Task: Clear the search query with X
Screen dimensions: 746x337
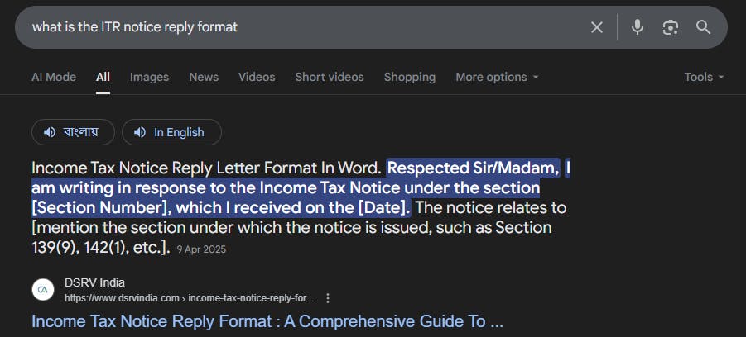Action: click(x=596, y=27)
